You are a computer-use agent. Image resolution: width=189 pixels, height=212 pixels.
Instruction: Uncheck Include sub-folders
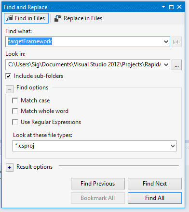click(8, 76)
